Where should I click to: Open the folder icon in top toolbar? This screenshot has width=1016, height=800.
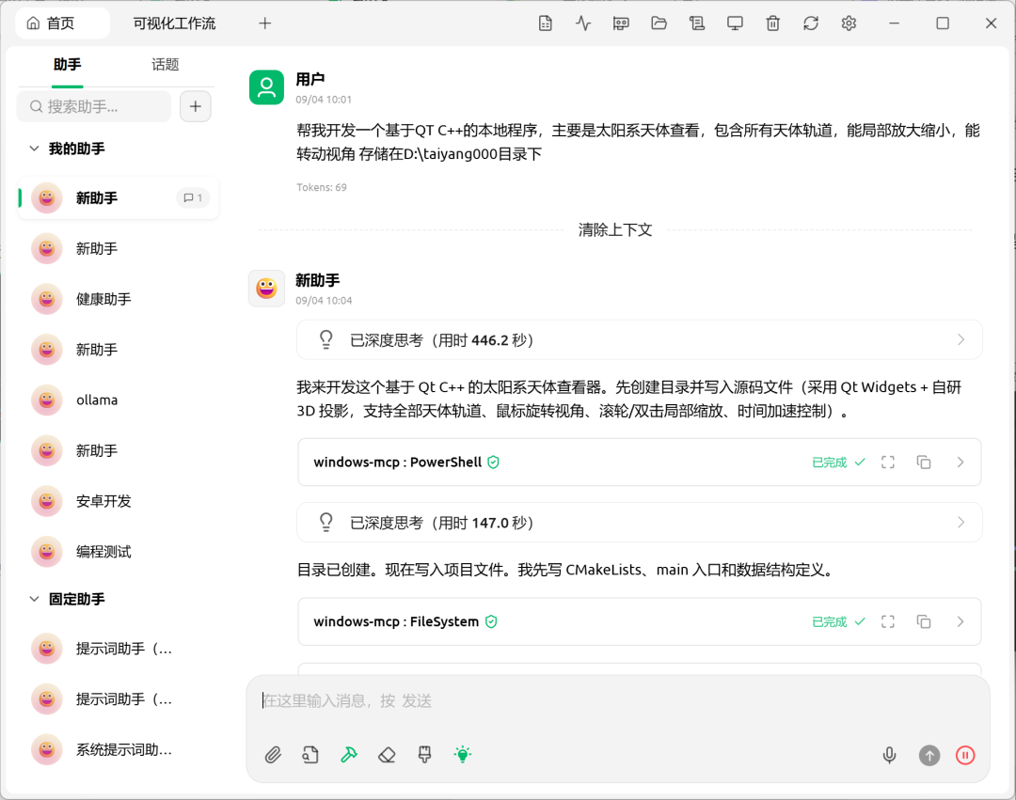coord(659,24)
